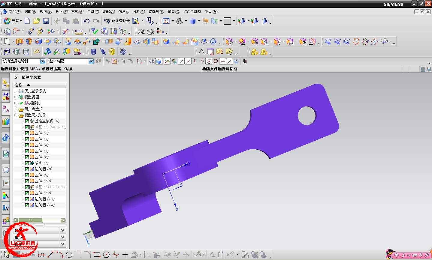Select the Extrude tool in the feature toolbar
Image resolution: width=432 pixels, height=260 pixels.
pos(20,41)
